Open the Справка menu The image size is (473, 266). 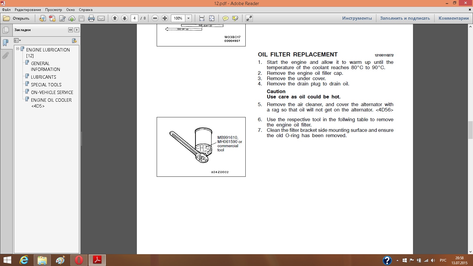pos(85,10)
